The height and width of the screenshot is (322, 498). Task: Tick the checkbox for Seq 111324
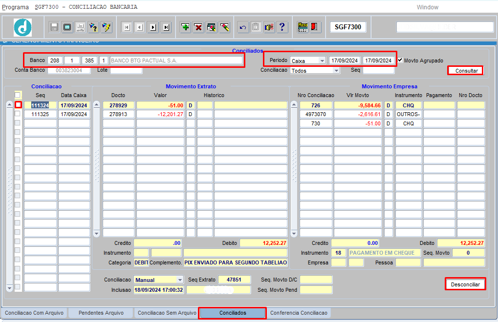[18, 104]
